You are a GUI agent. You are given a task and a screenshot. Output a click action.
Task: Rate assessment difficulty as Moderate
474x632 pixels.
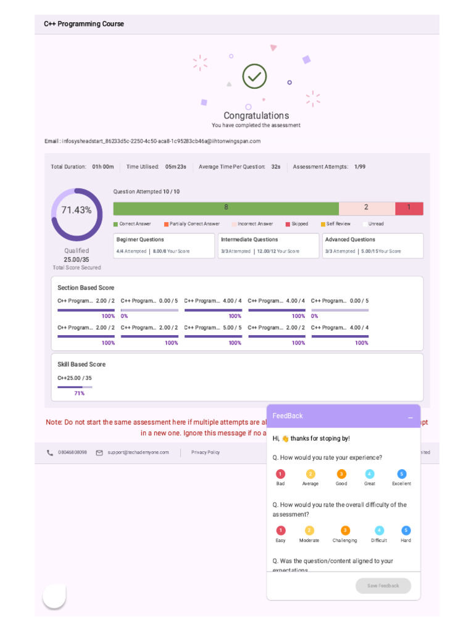click(x=309, y=530)
